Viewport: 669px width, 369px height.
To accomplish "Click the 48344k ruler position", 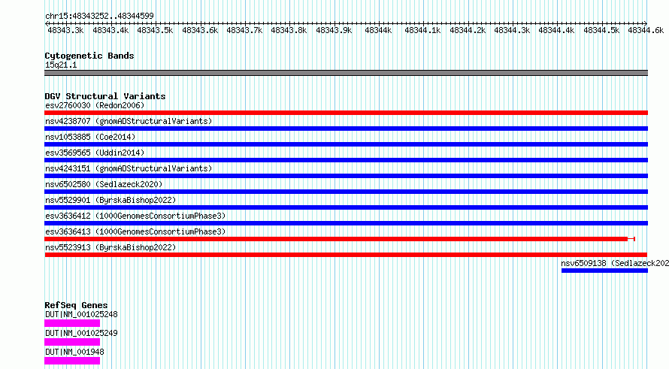I will (378, 30).
